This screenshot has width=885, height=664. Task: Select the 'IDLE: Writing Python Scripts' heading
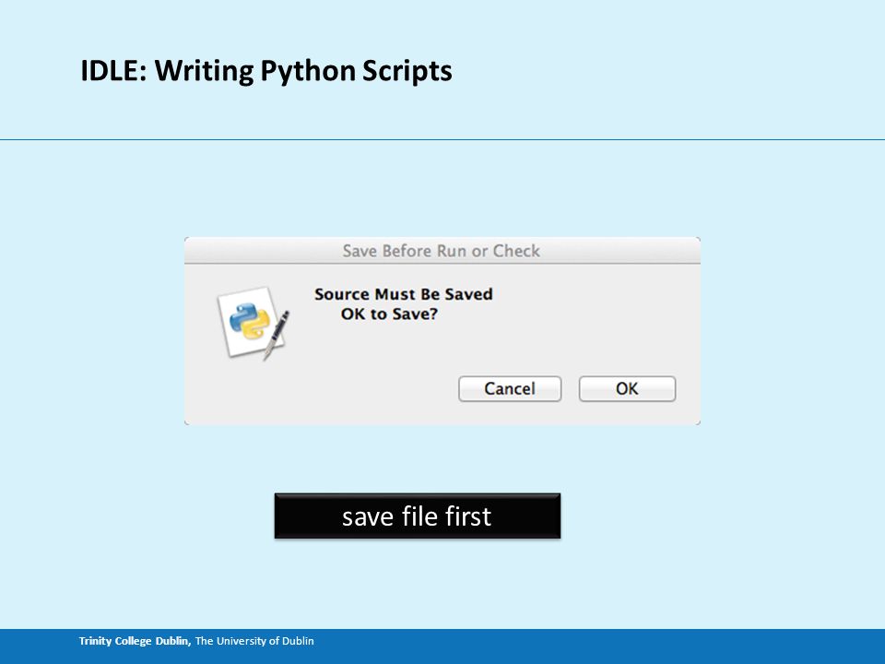pyautogui.click(x=266, y=71)
